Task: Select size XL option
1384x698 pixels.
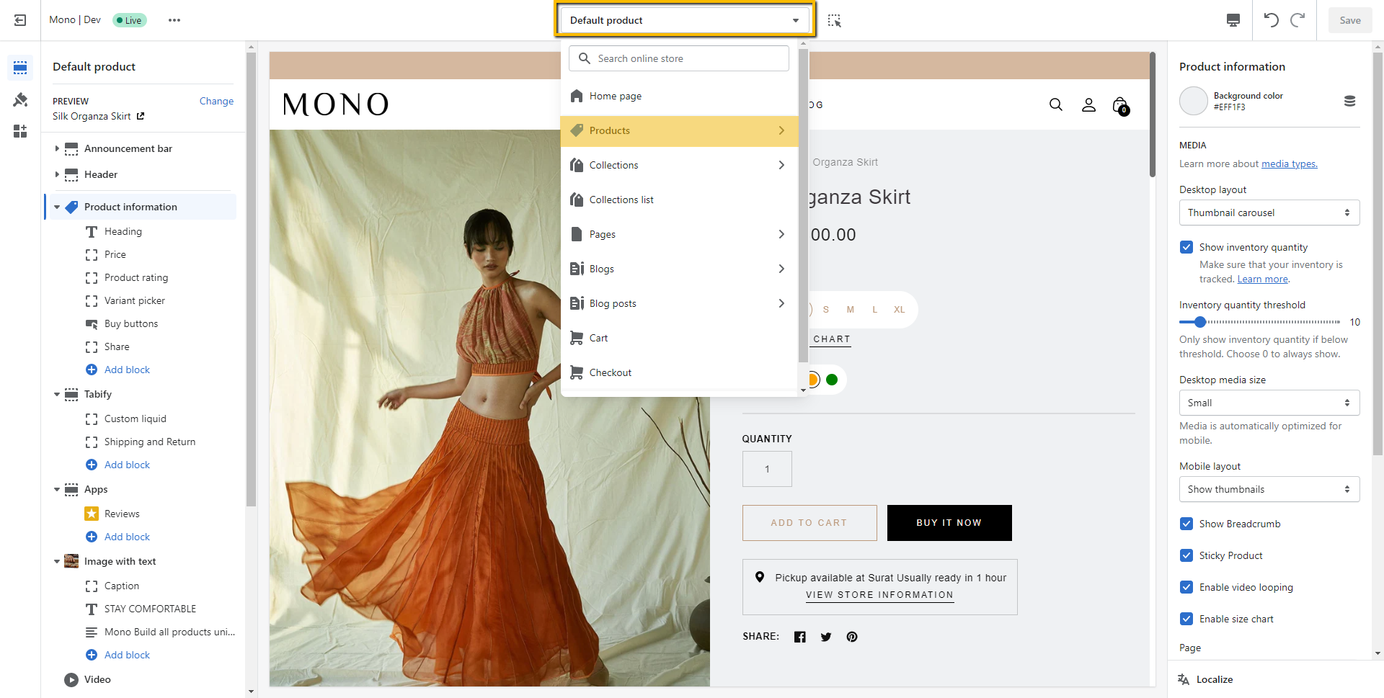Action: (x=900, y=310)
